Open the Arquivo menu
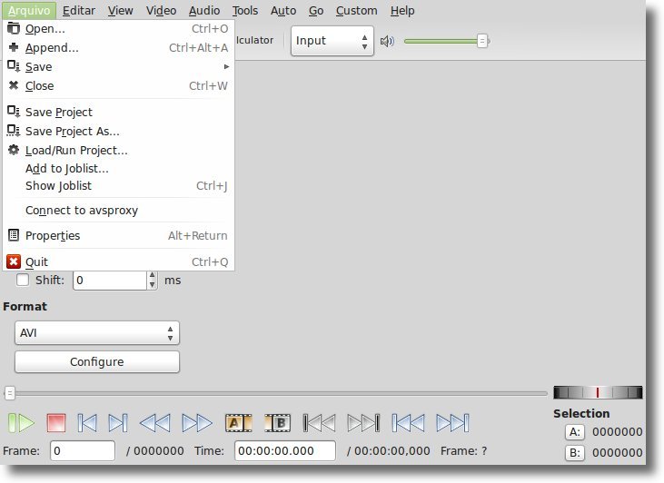Image resolution: width=664 pixels, height=483 pixels. pos(29,10)
